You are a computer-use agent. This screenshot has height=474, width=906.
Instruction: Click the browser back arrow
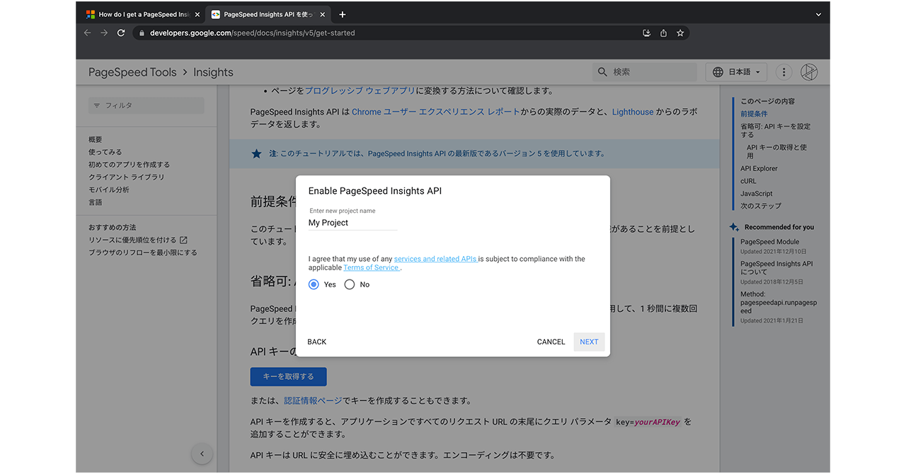[88, 33]
